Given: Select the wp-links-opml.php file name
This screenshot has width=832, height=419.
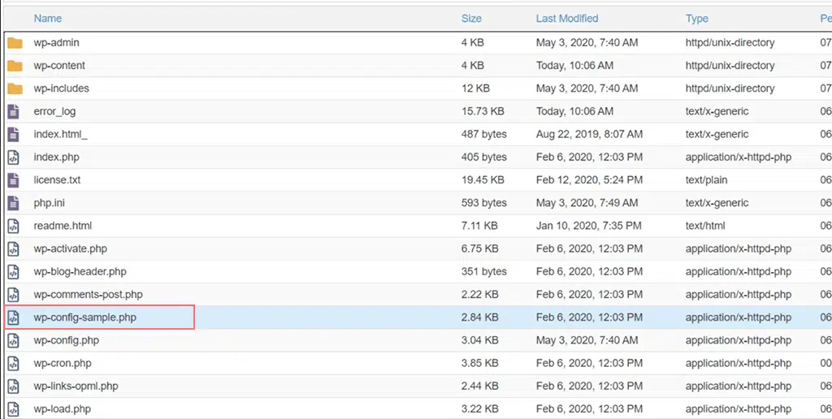Looking at the screenshot, I should tap(76, 386).
